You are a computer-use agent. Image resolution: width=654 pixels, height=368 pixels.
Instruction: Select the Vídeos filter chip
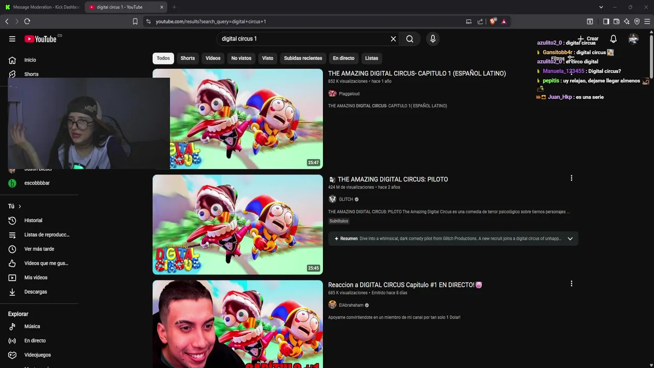213,58
